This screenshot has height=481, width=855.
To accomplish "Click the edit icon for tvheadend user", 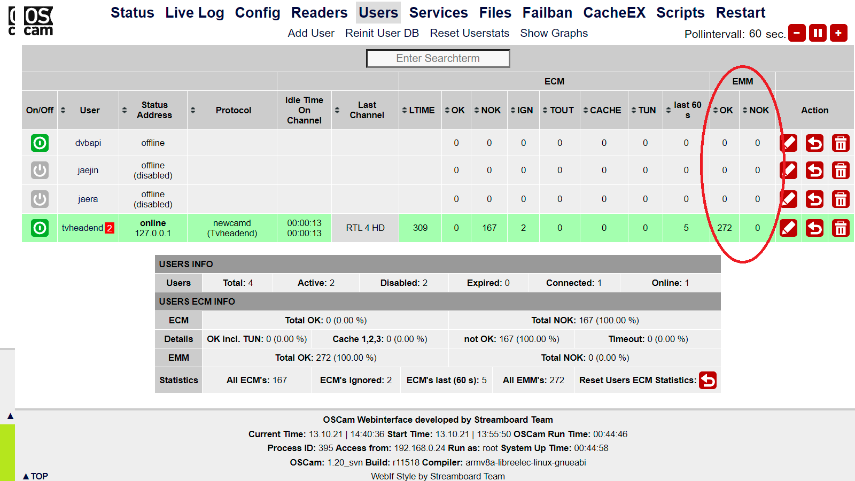I will click(789, 228).
